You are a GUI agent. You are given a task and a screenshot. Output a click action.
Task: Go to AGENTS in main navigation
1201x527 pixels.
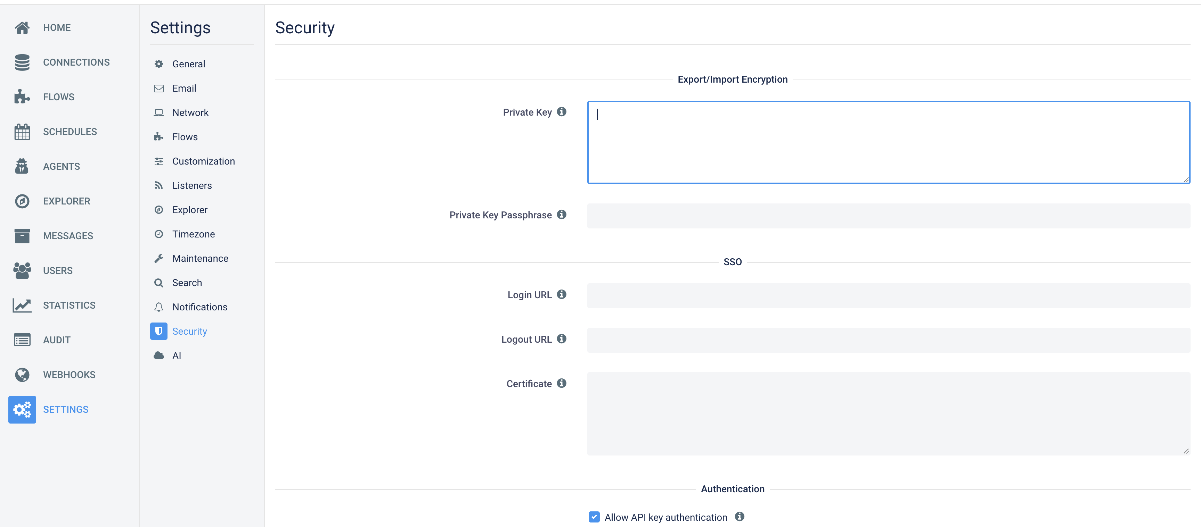coord(62,166)
